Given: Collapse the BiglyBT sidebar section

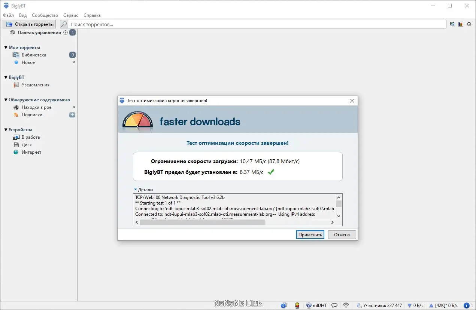Looking at the screenshot, I should [x=6, y=77].
